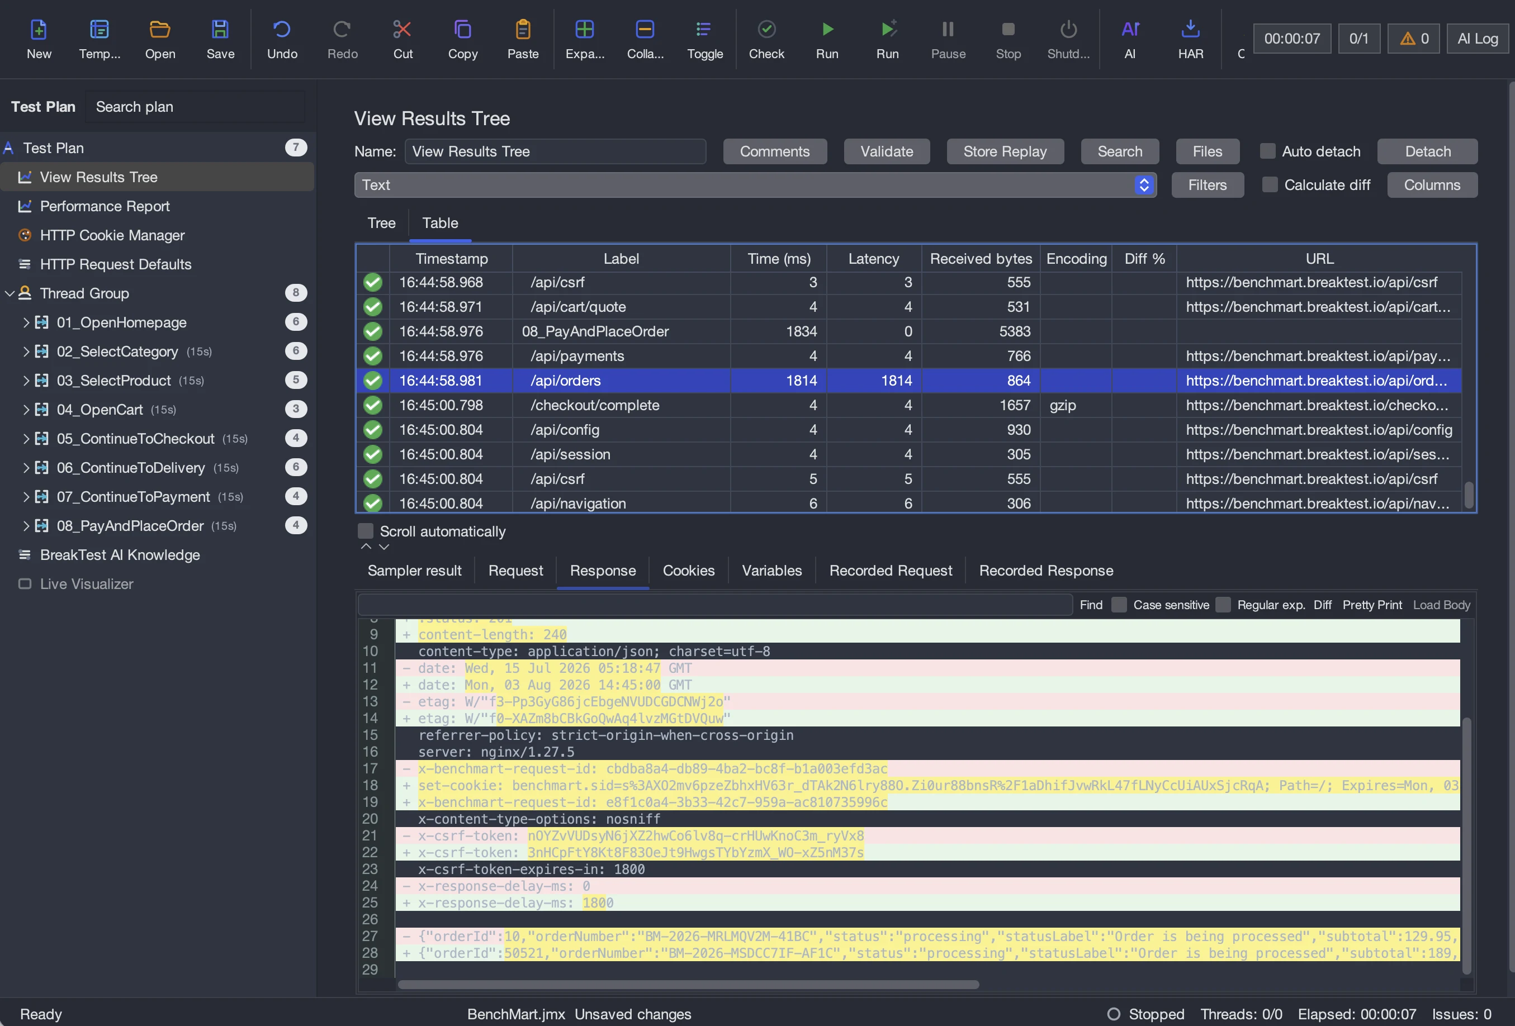Click the HAR import icon
Image resolution: width=1515 pixels, height=1026 pixels.
coord(1190,29)
